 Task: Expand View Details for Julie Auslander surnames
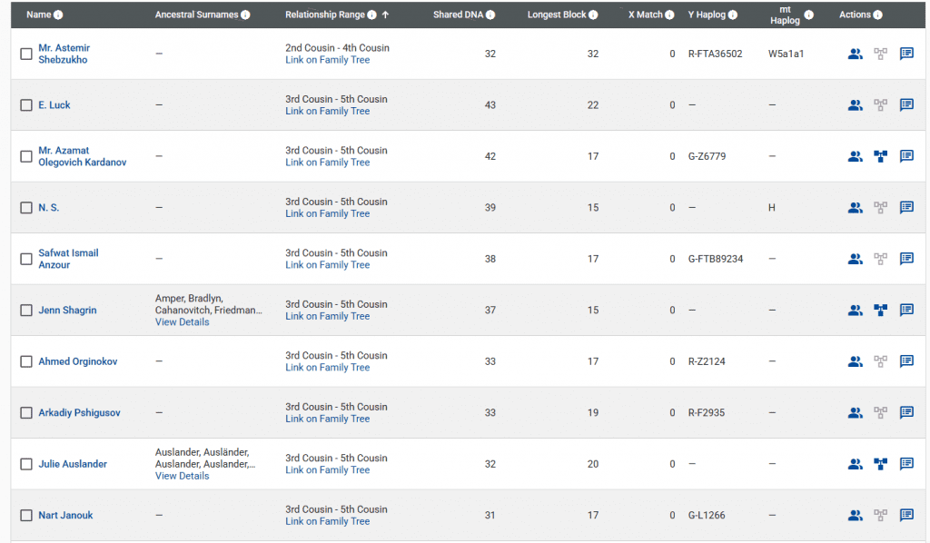coord(182,476)
